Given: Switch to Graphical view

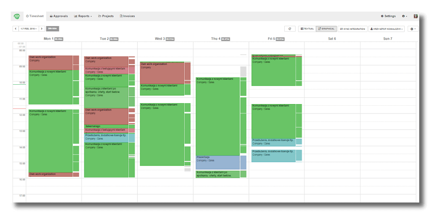Looking at the screenshot, I should point(326,28).
